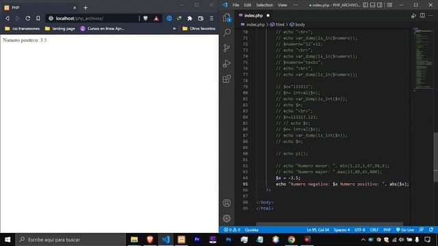Click the code minimap in the editor
The image size is (438, 246).
[x=423, y=59]
